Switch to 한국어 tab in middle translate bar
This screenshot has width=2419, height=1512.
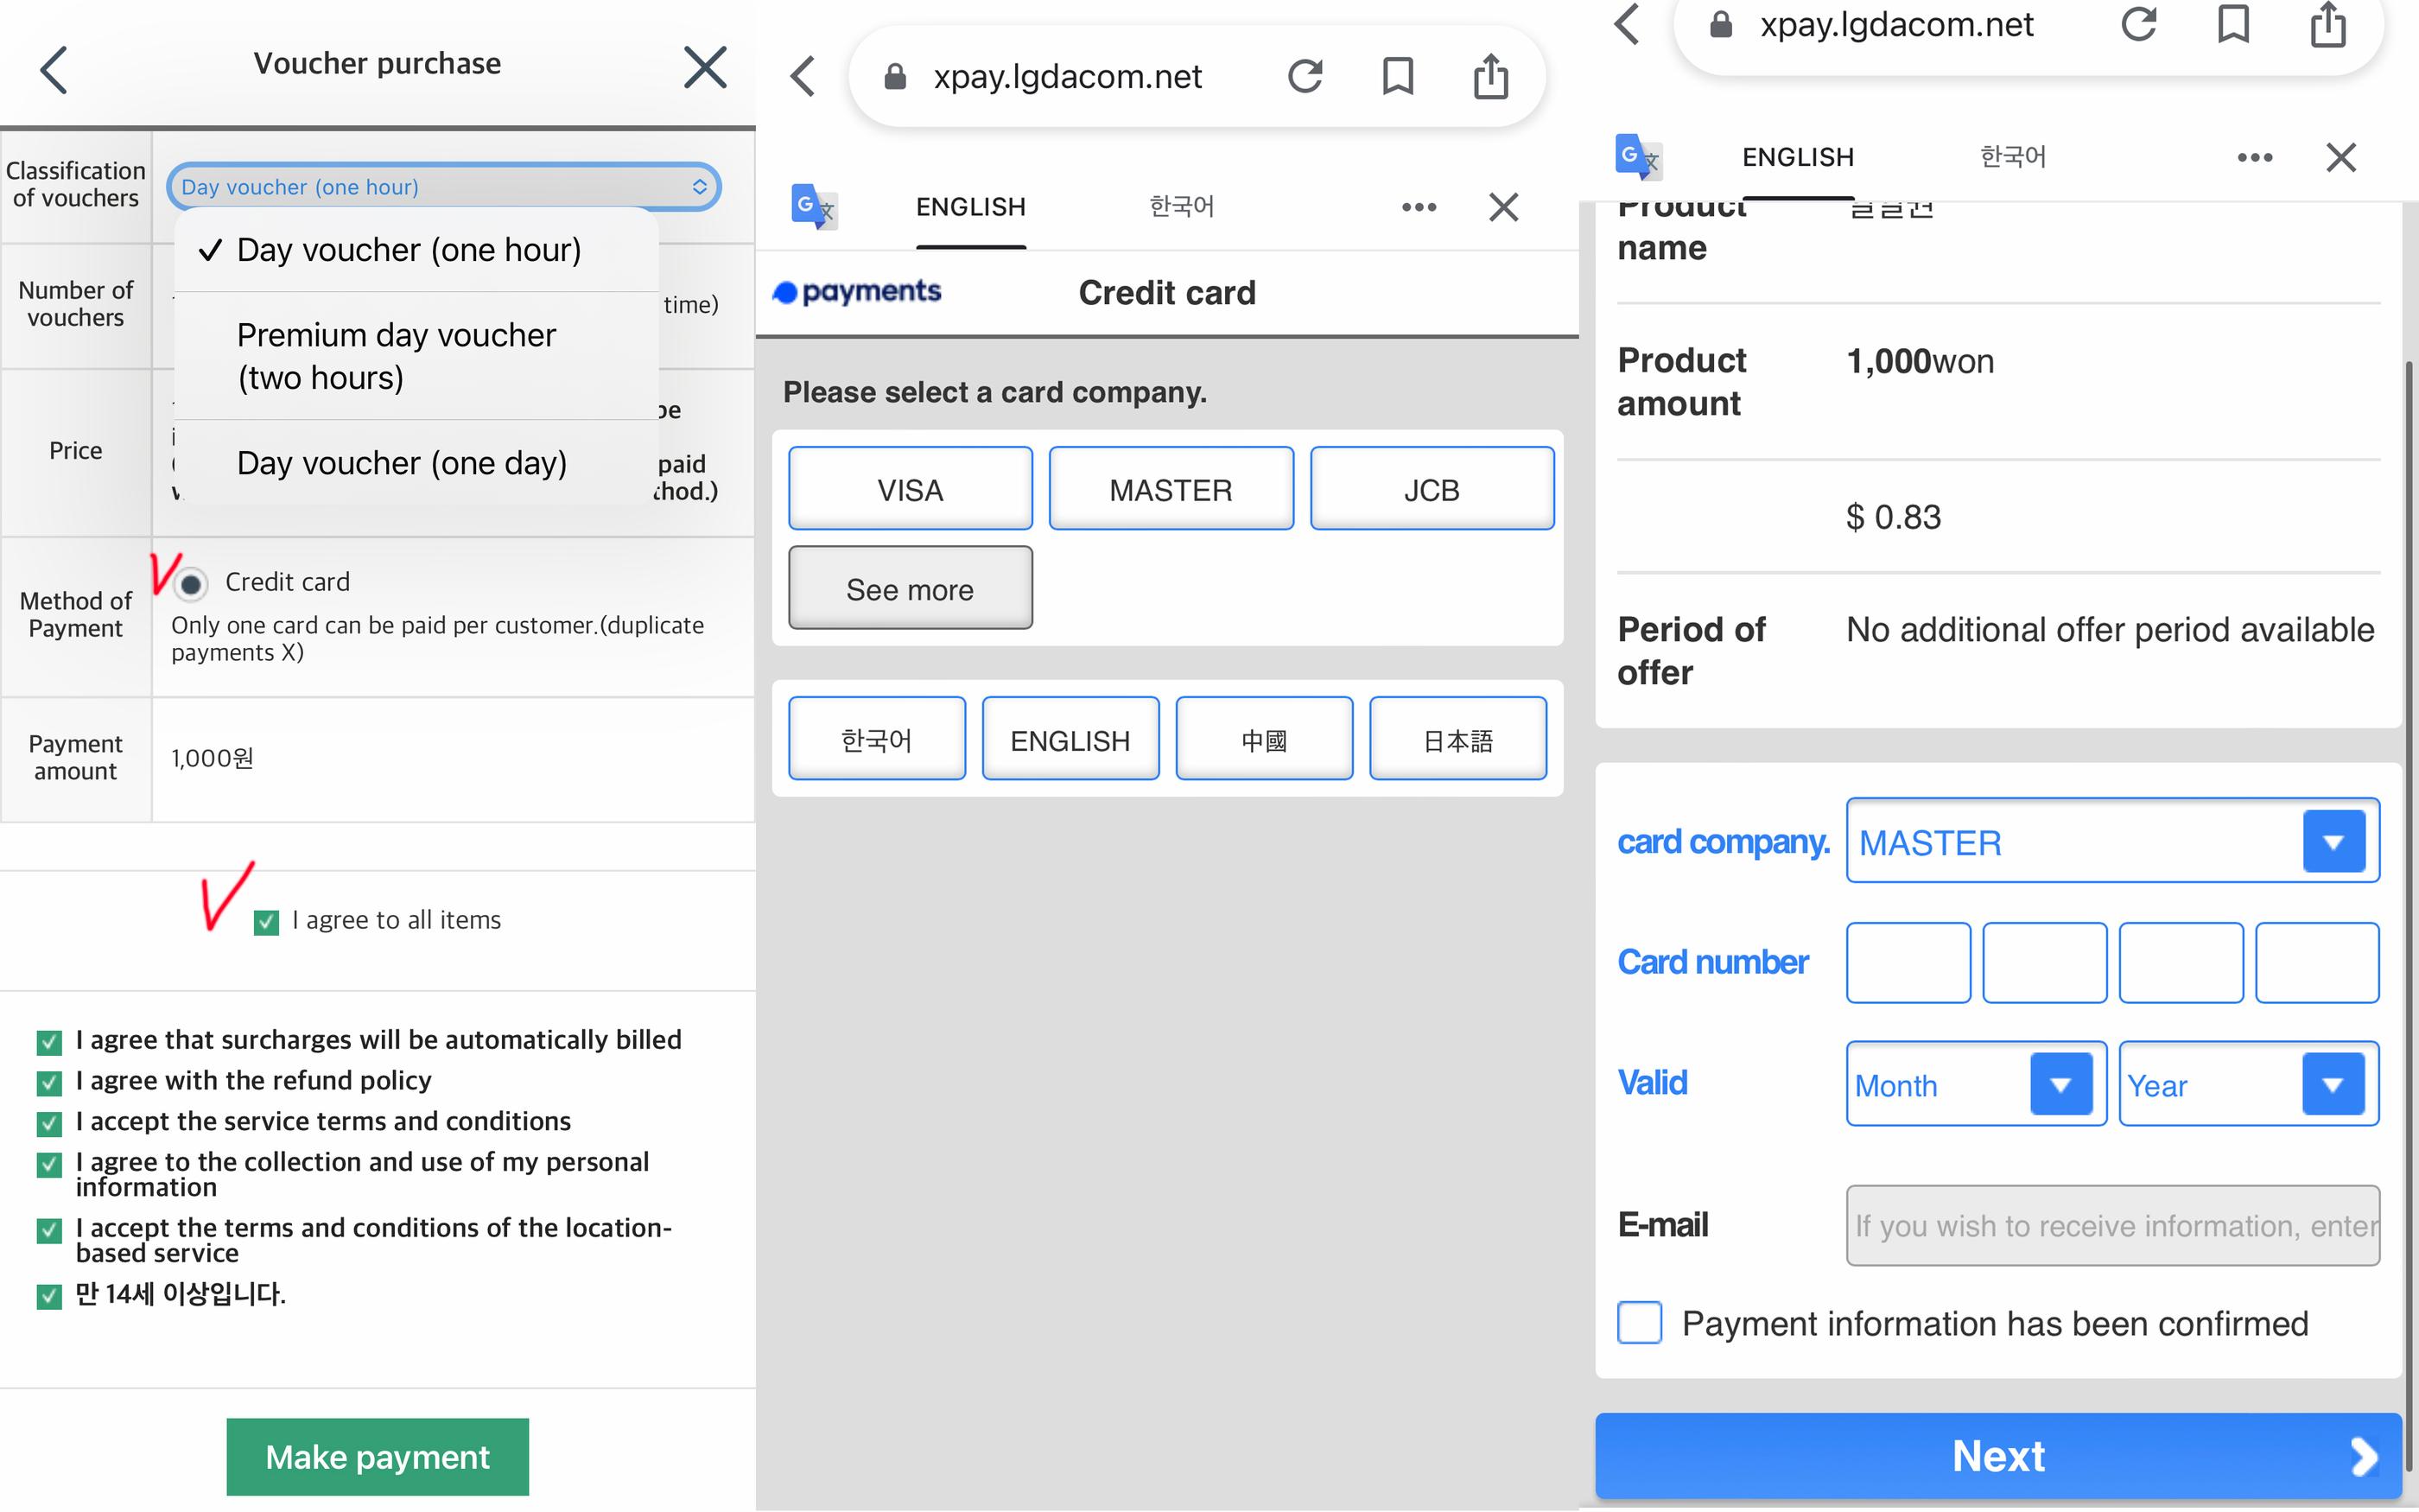1182,207
